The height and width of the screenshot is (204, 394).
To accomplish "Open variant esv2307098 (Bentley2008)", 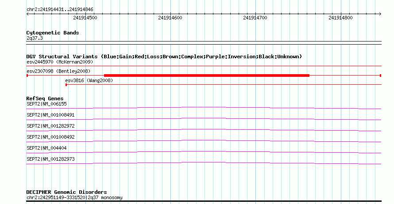I will point(58,71).
